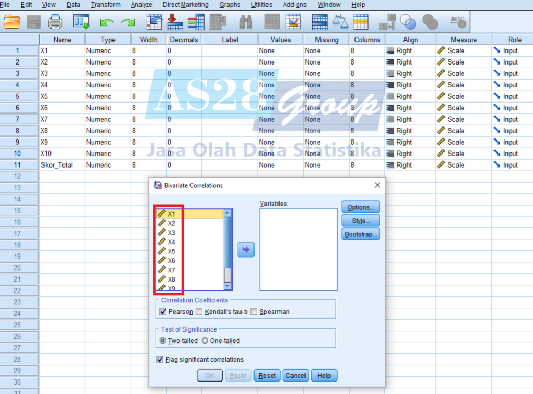Viewport: 533px width, 394px height.
Task: Open the Transform menu
Action: coord(106,5)
